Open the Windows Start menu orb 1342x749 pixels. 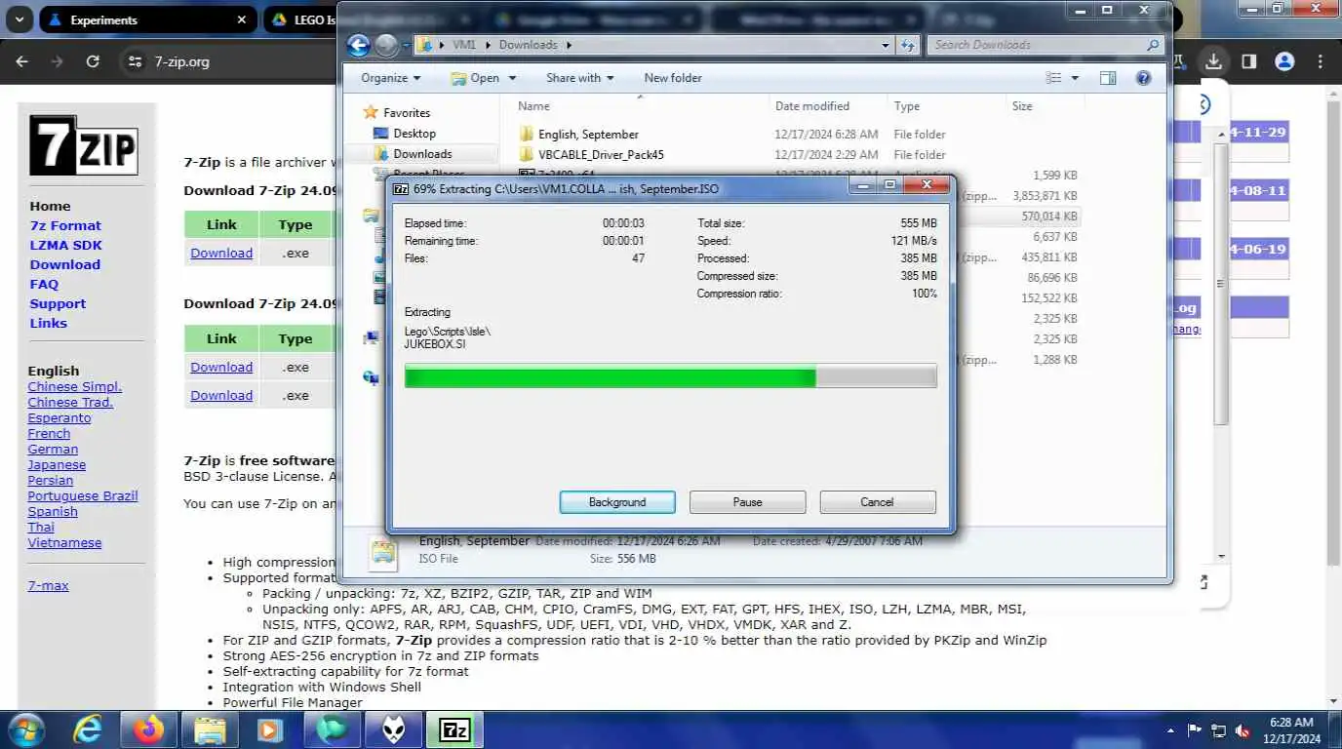pos(24,729)
